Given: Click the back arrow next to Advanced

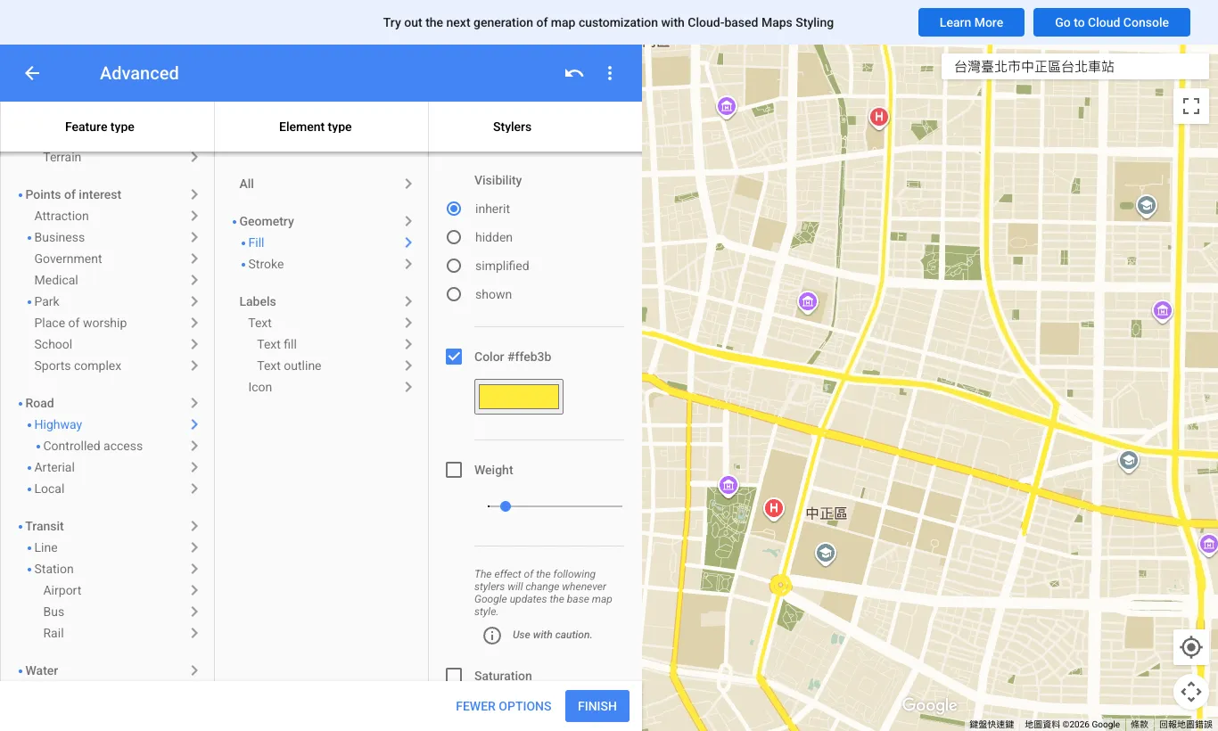Looking at the screenshot, I should 32,73.
